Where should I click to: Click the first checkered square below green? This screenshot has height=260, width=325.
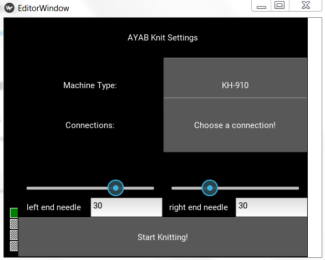click(14, 224)
